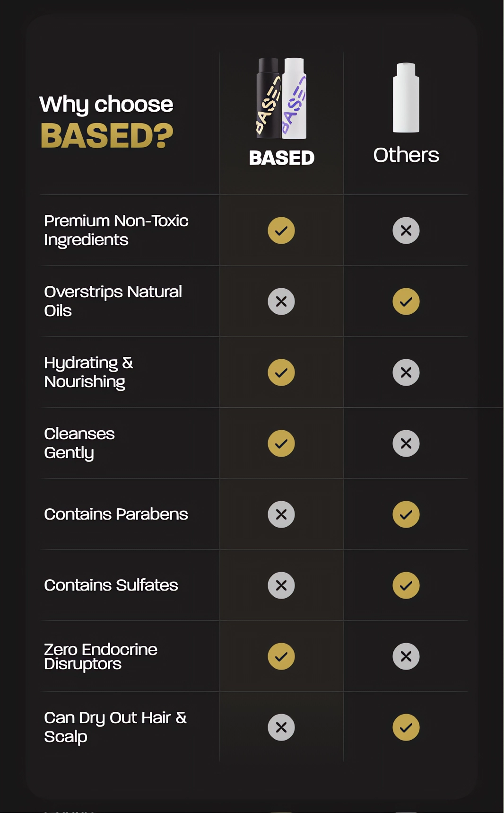
Task: Click Others checkmark for Contains Sulfates
Action: pyautogui.click(x=406, y=585)
